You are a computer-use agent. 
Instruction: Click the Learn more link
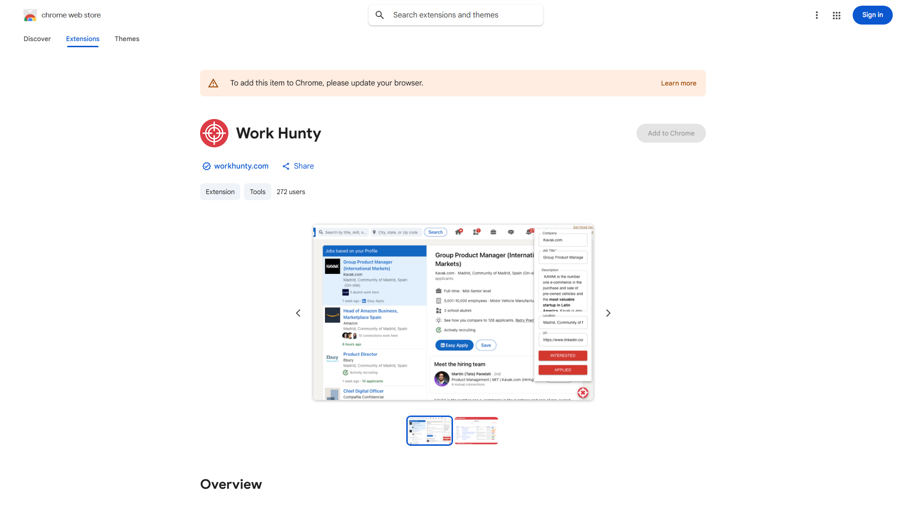coord(678,83)
